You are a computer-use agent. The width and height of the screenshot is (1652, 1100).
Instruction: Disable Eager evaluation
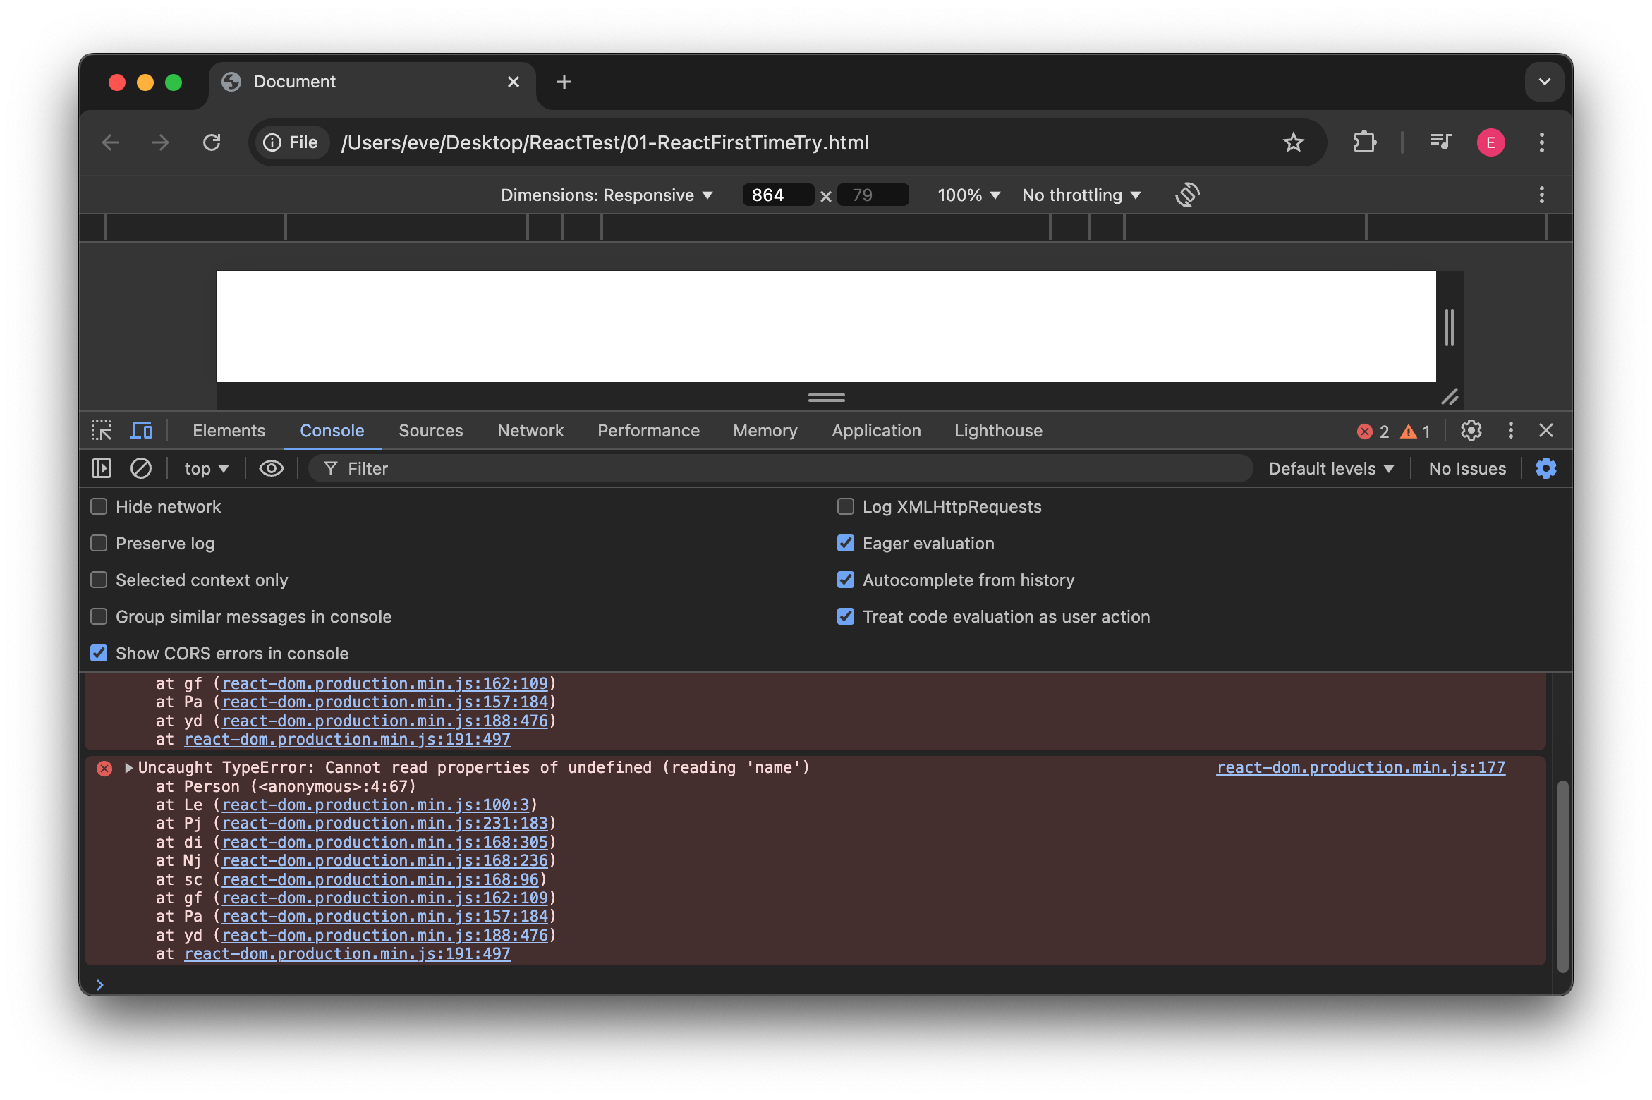(846, 543)
